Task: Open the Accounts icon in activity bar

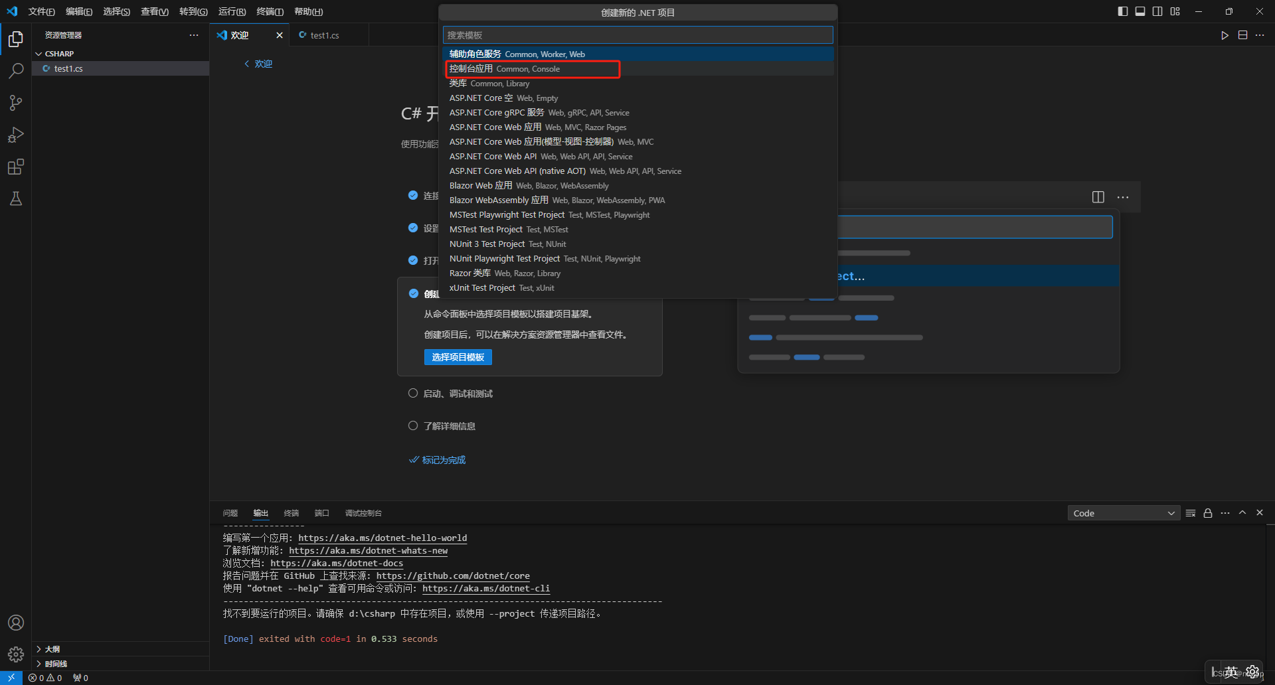Action: (16, 623)
